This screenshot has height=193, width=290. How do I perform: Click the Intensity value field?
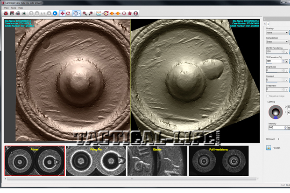pyautogui.click(x=275, y=127)
